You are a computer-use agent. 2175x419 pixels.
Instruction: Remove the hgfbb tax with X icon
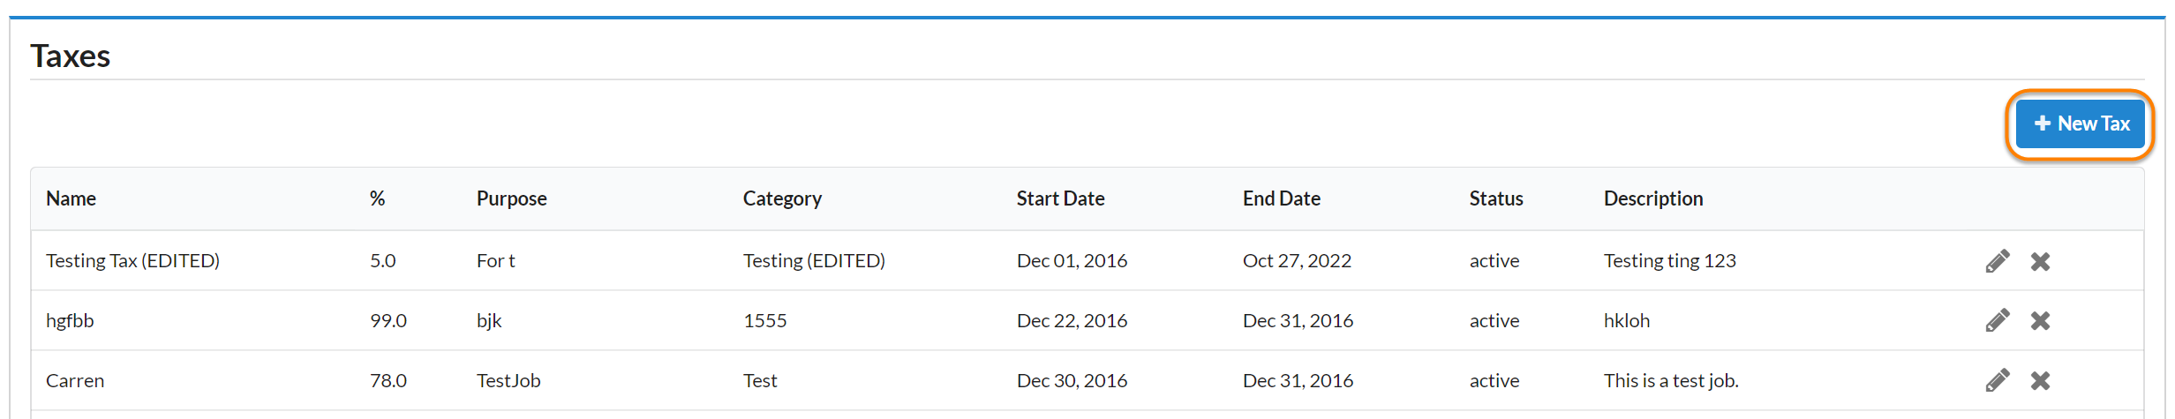(2040, 320)
